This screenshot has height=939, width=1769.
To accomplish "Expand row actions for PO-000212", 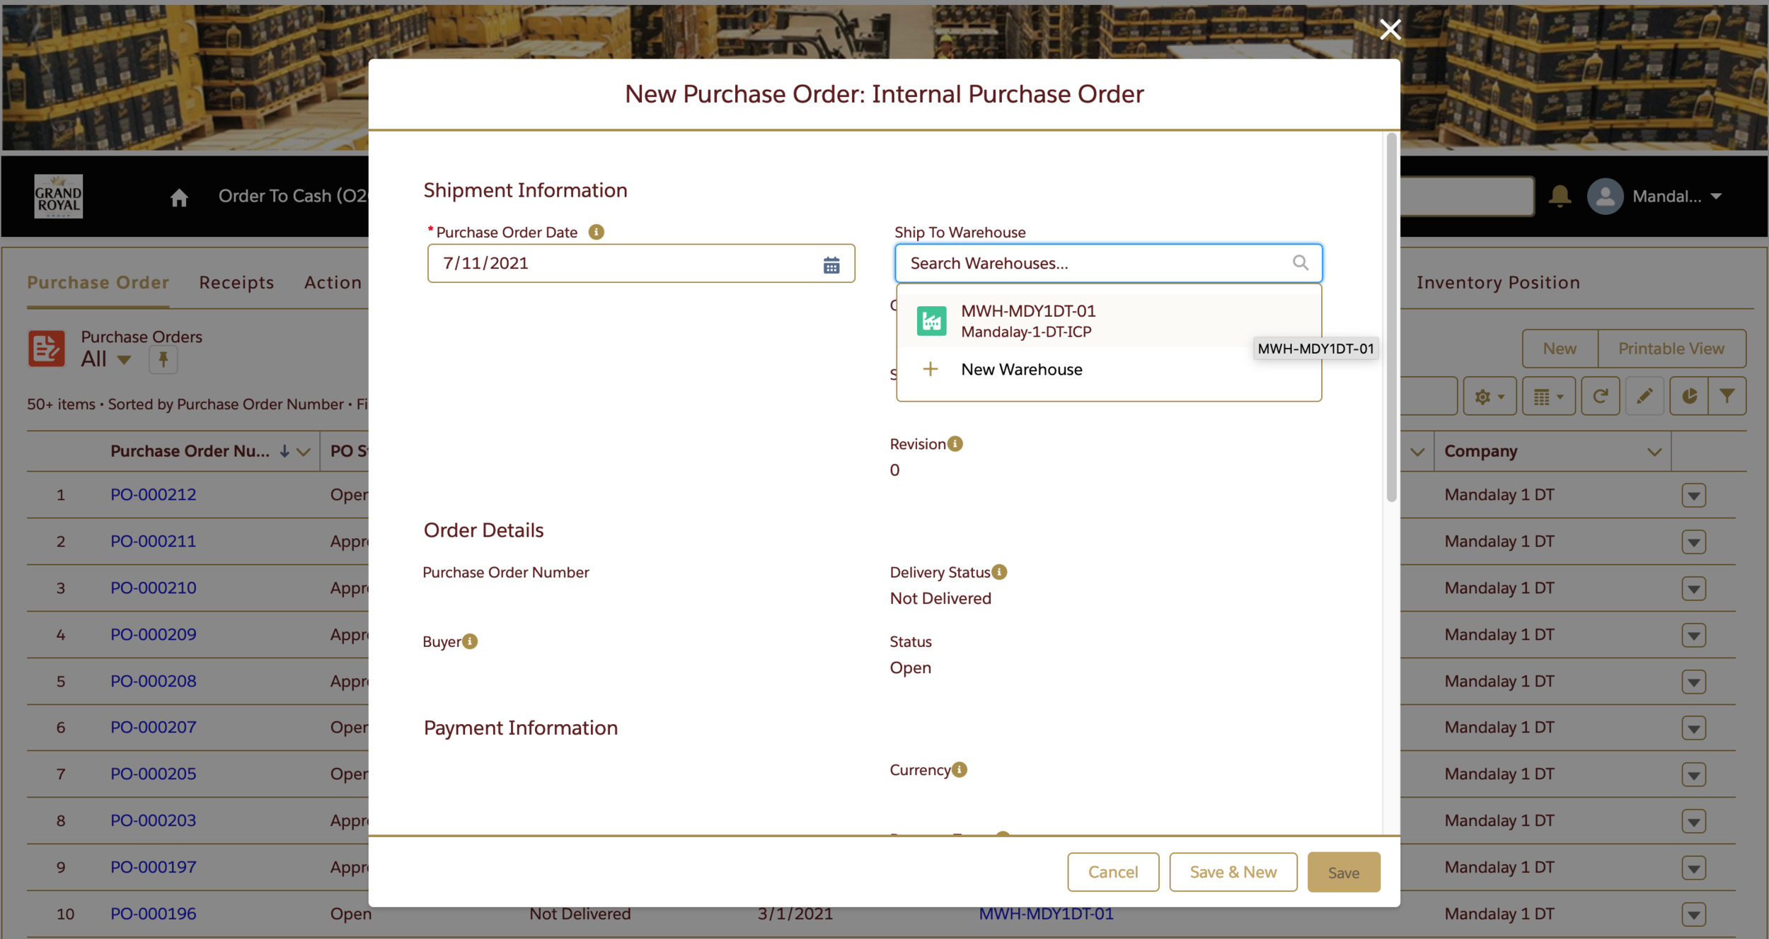I will [x=1693, y=495].
